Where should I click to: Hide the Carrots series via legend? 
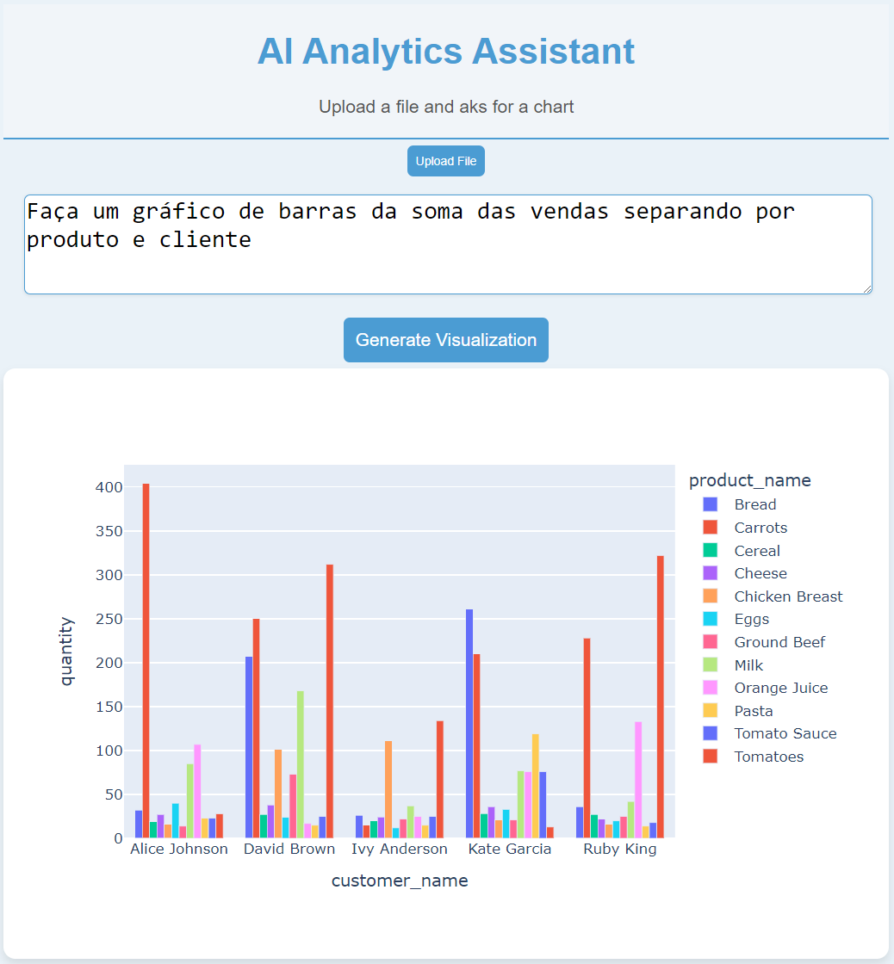click(x=760, y=528)
